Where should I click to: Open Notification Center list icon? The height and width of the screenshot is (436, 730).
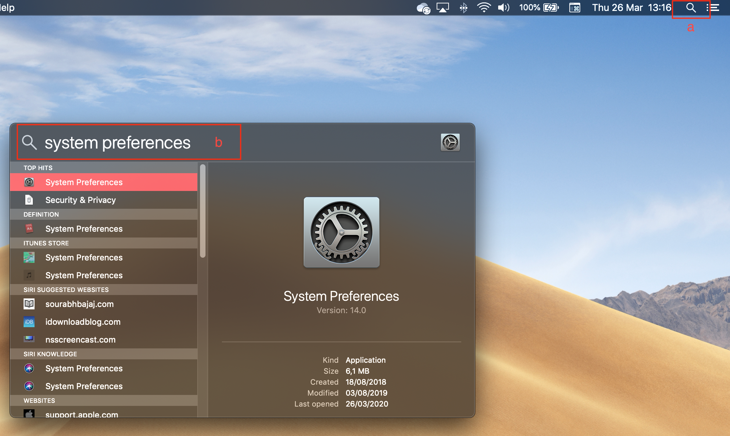[x=713, y=8]
